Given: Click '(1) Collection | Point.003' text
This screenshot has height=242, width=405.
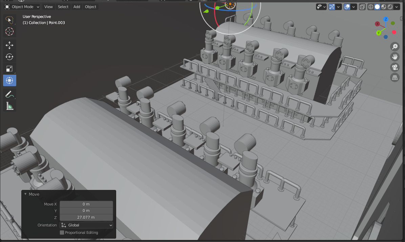Looking at the screenshot, I should (44, 23).
